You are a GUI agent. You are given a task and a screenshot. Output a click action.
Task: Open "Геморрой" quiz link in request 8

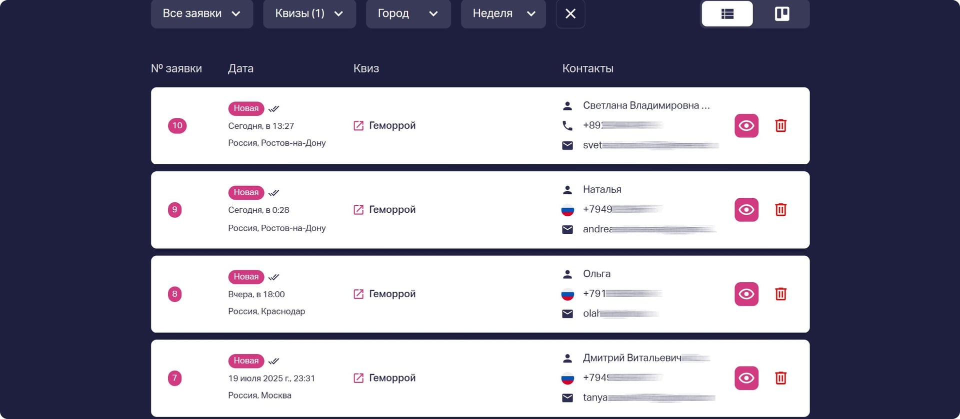point(391,294)
